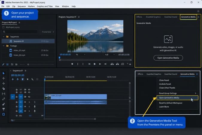
Task: Open the Window menu
Action: pyautogui.click(x=65, y=6)
